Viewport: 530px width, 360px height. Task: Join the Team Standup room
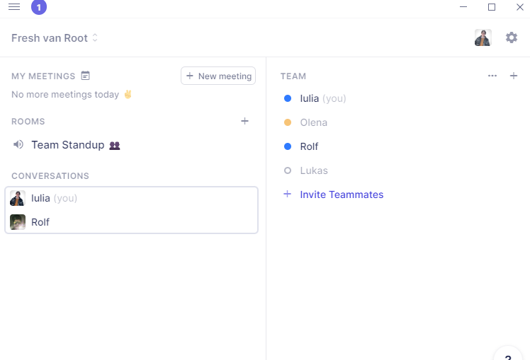coord(68,145)
